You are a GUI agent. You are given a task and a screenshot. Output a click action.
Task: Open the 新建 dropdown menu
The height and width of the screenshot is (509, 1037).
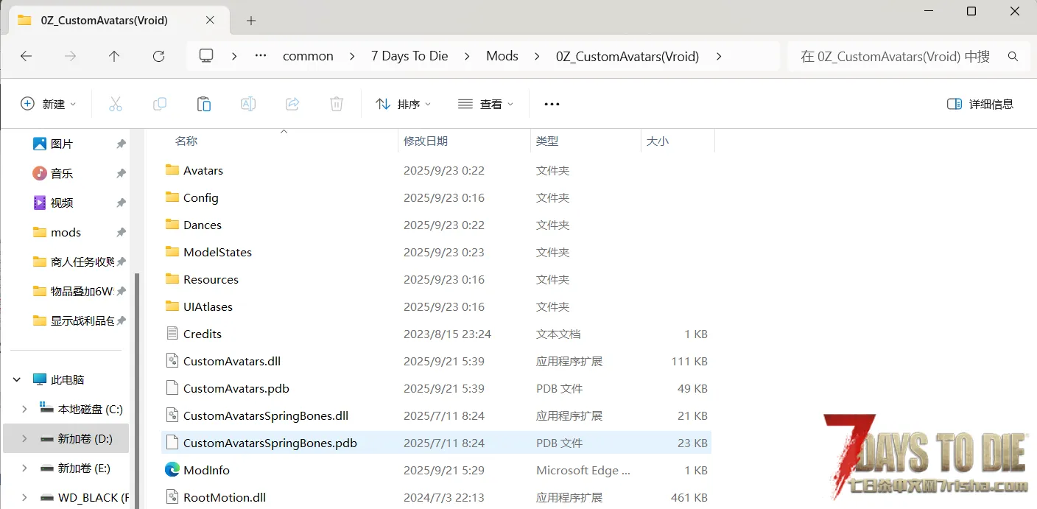pos(49,104)
